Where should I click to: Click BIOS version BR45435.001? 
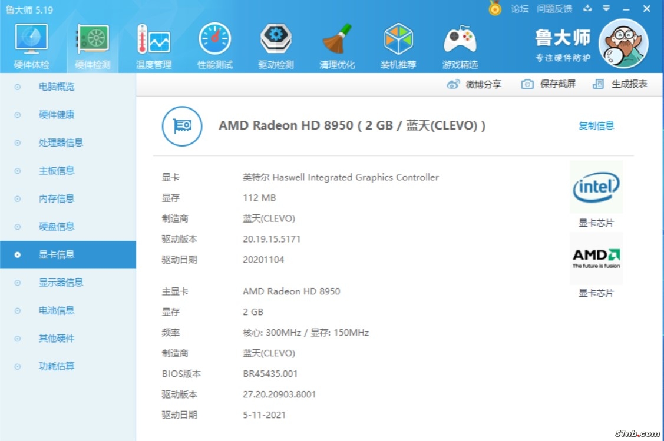pos(270,374)
